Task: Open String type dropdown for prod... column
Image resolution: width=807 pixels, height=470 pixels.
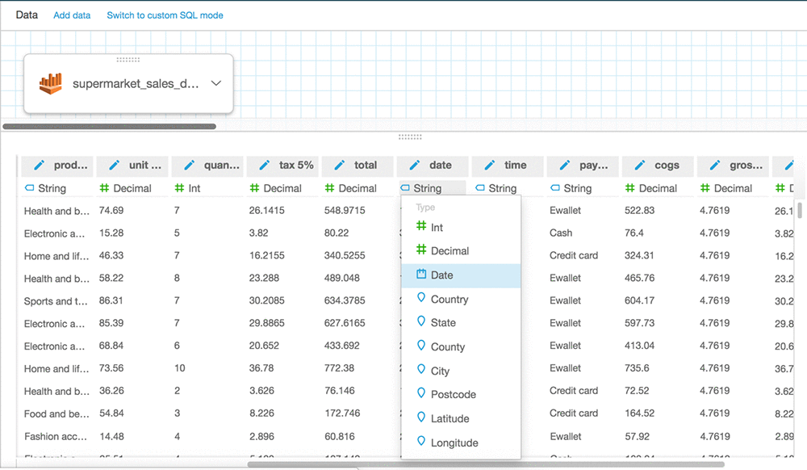Action: [x=45, y=188]
